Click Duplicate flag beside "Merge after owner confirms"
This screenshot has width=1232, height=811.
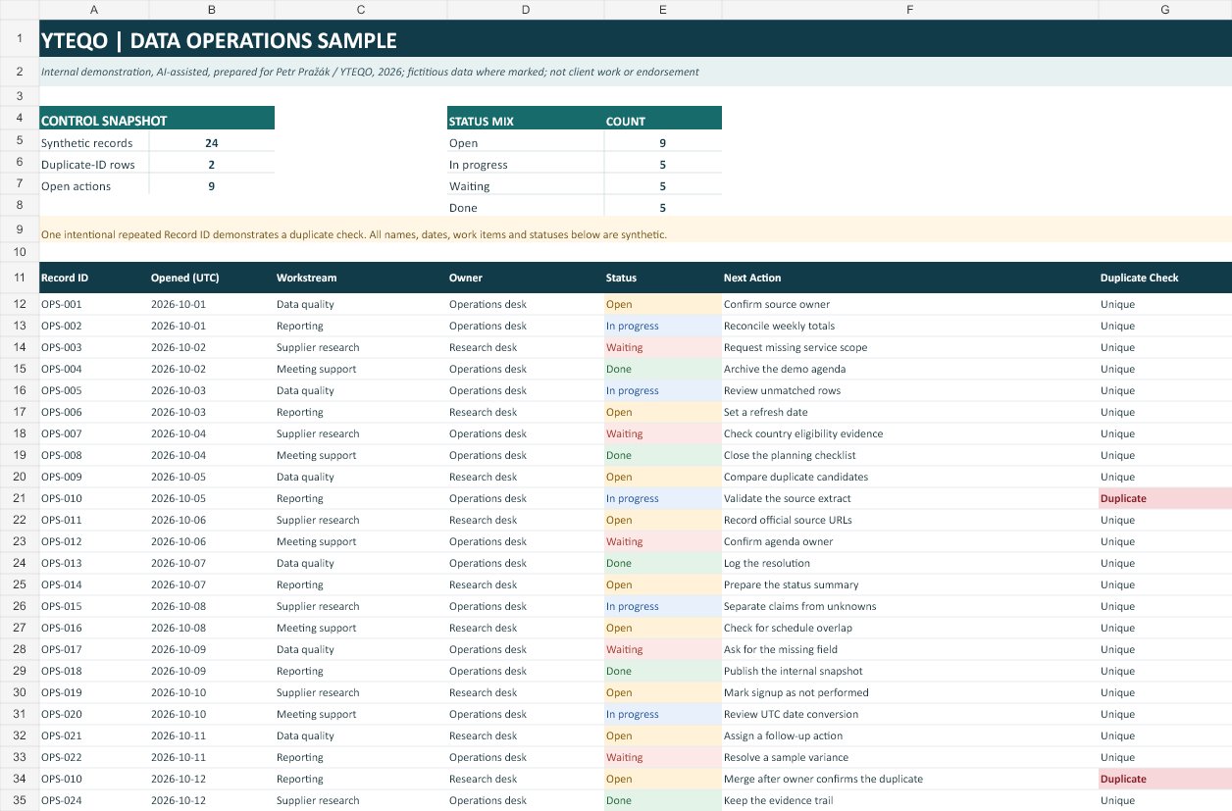[1165, 779]
